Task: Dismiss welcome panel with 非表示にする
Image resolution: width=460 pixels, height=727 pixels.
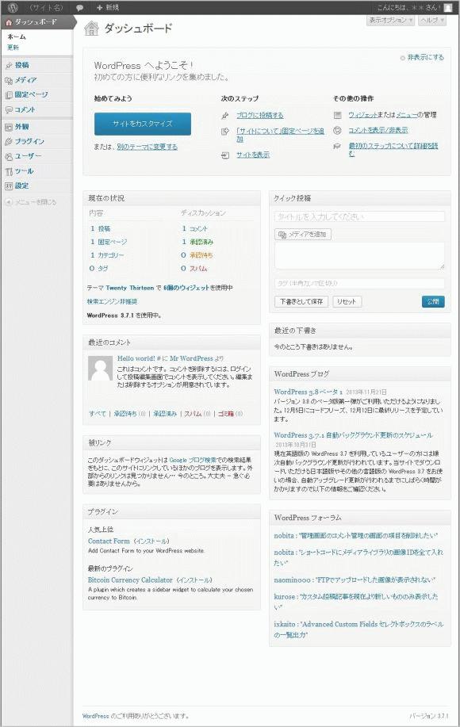Action: pyautogui.click(x=422, y=58)
